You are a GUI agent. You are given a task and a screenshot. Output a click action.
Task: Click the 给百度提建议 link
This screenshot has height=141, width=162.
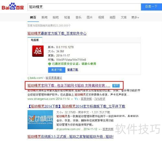(x=54, y=78)
